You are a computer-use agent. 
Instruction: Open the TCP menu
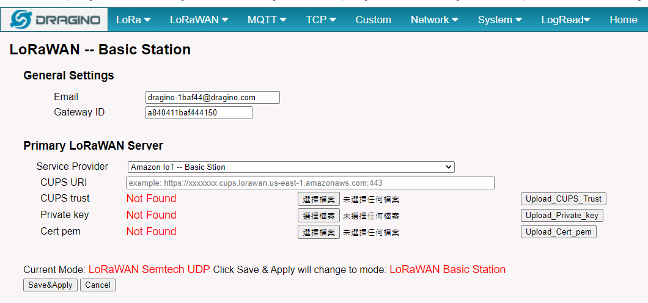tap(321, 20)
